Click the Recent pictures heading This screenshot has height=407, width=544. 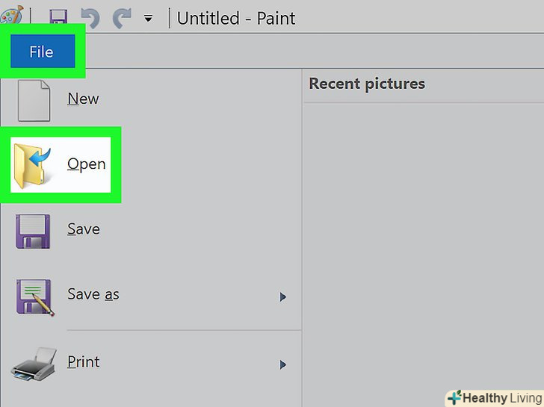[367, 84]
